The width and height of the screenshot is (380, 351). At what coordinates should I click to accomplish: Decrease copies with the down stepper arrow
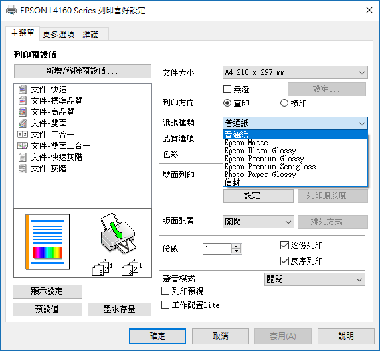237,251
